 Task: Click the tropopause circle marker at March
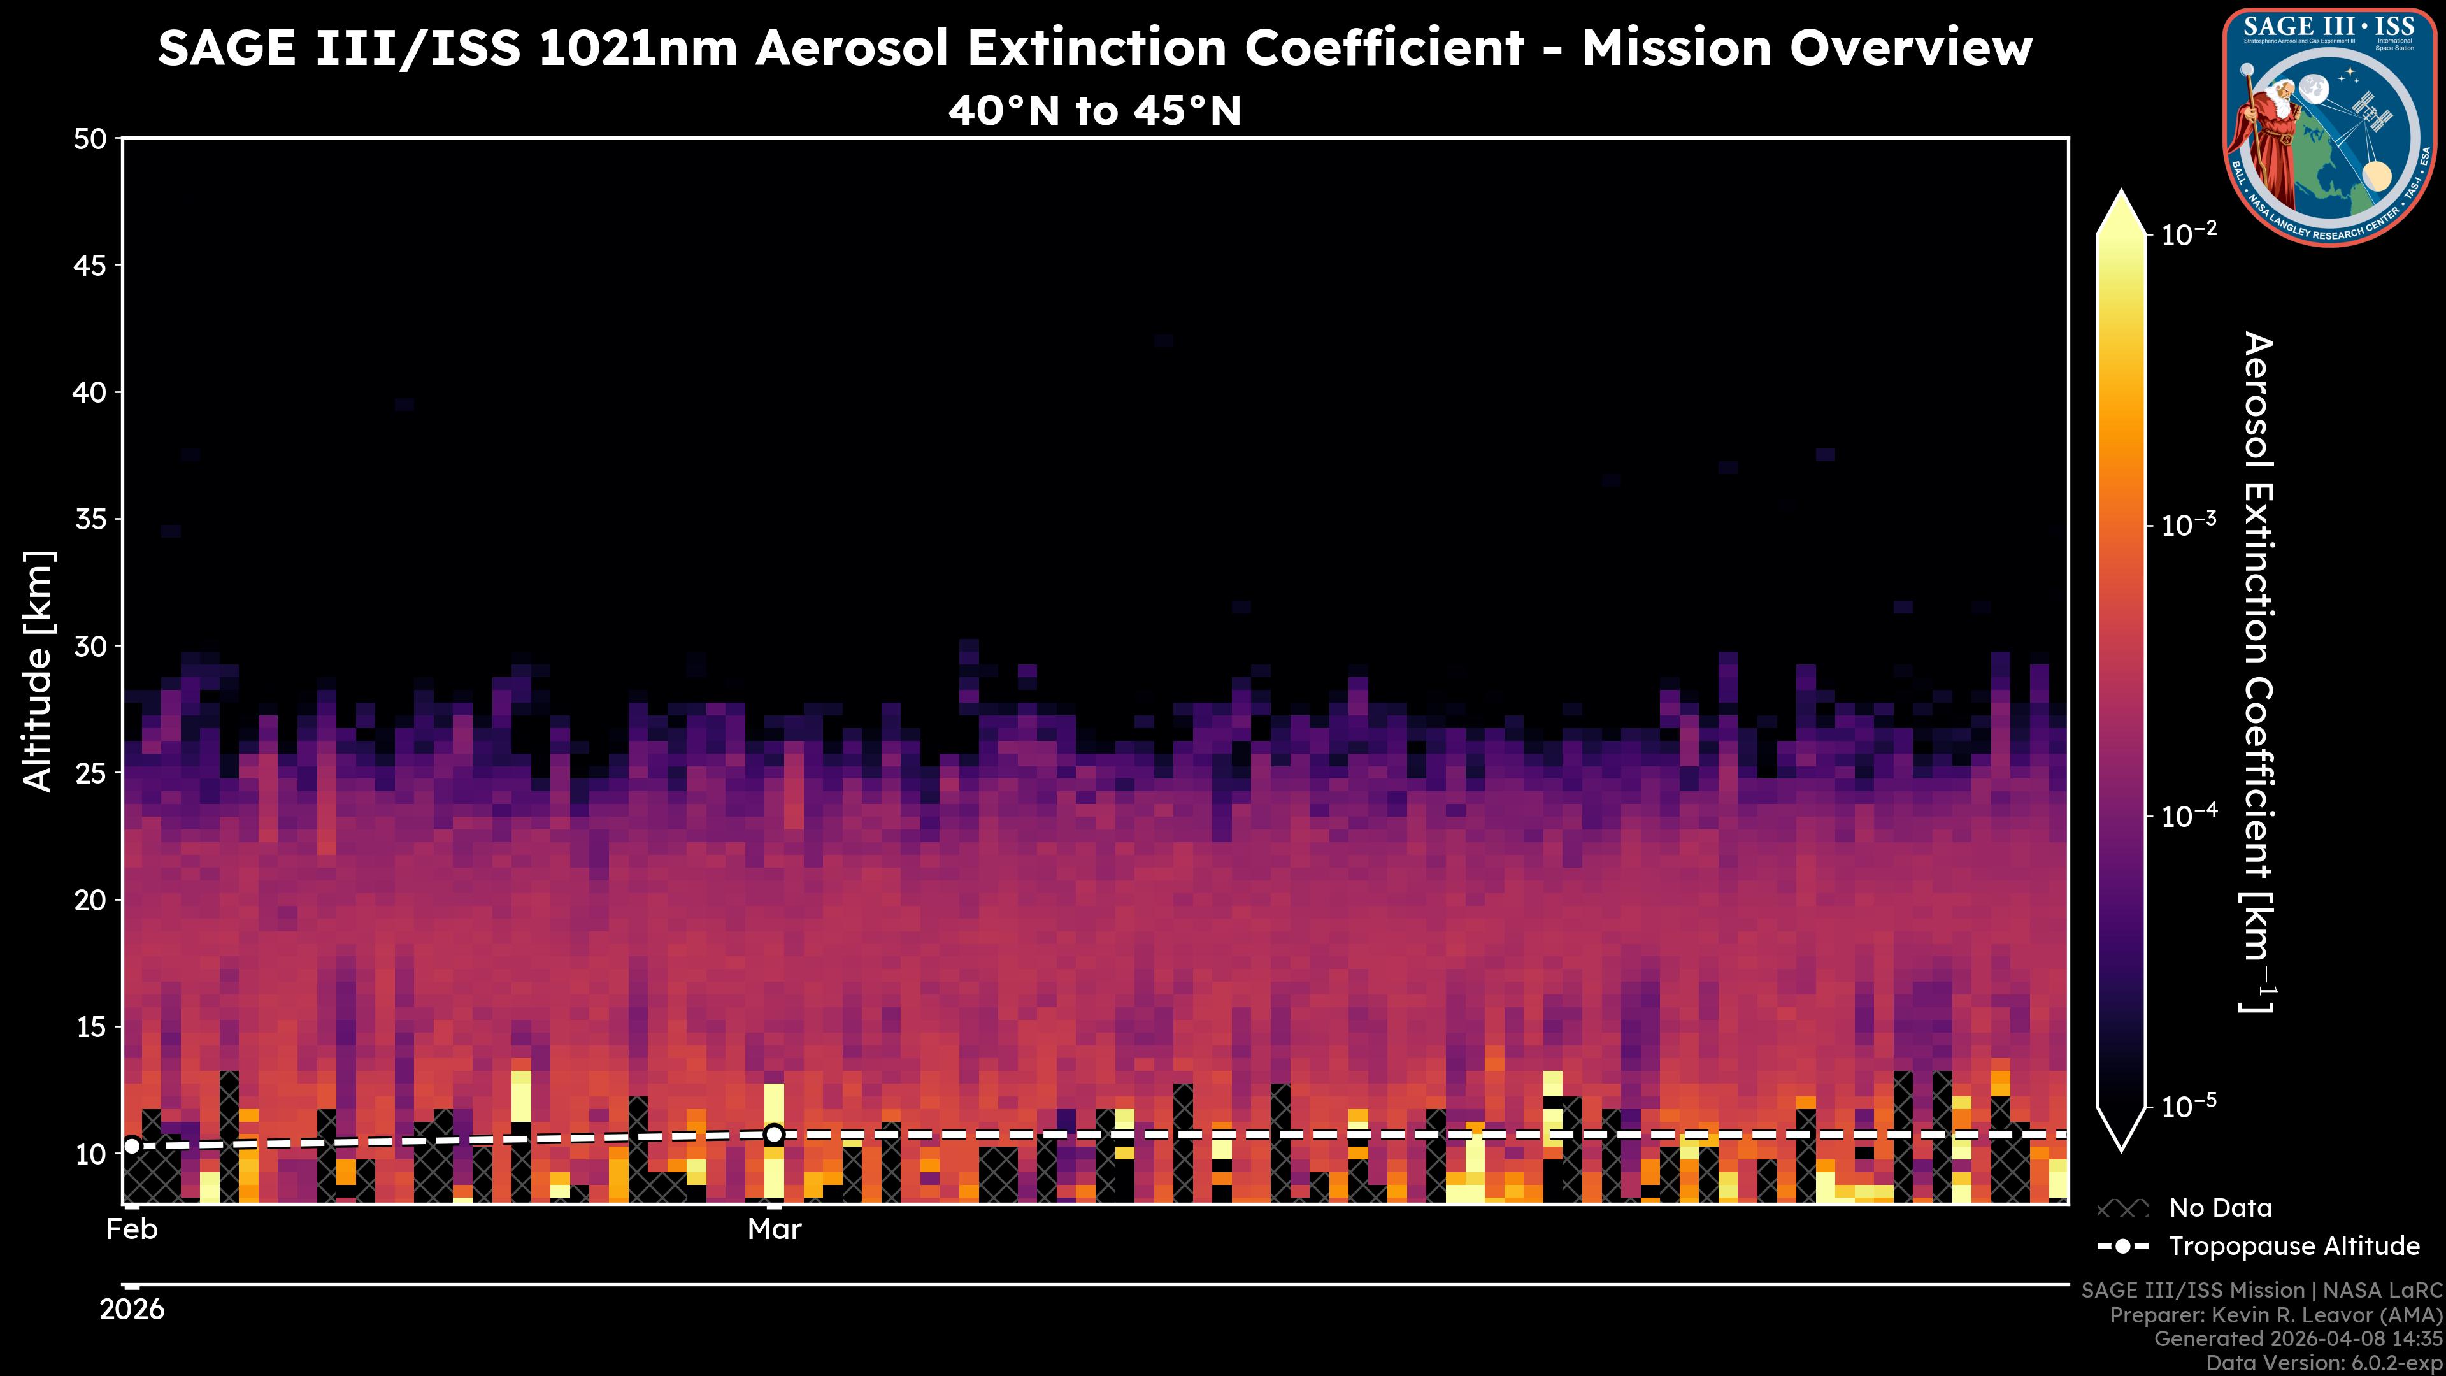pyautogui.click(x=774, y=1134)
